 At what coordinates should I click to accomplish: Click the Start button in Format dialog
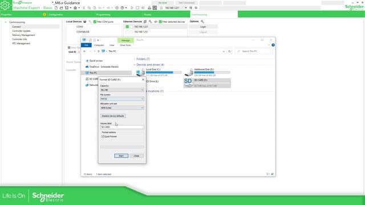coord(121,155)
